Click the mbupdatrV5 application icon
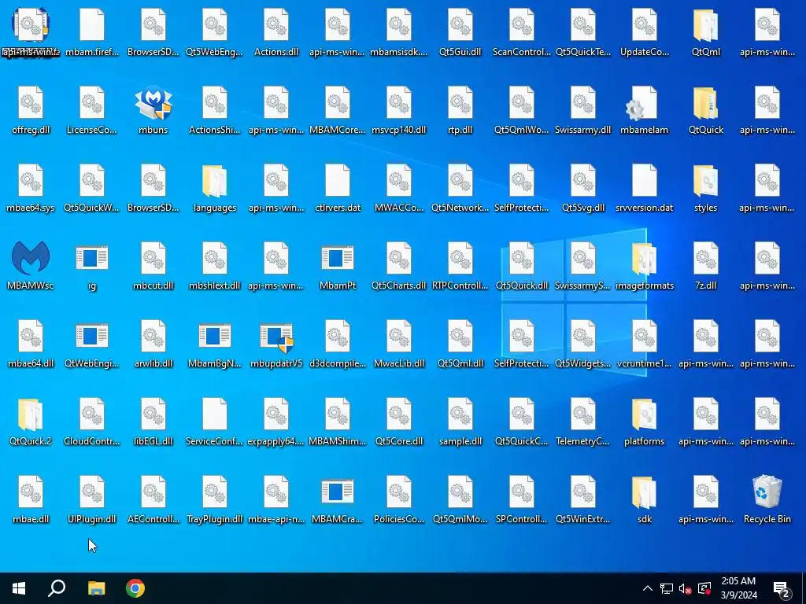This screenshot has width=806, height=604. [x=276, y=337]
